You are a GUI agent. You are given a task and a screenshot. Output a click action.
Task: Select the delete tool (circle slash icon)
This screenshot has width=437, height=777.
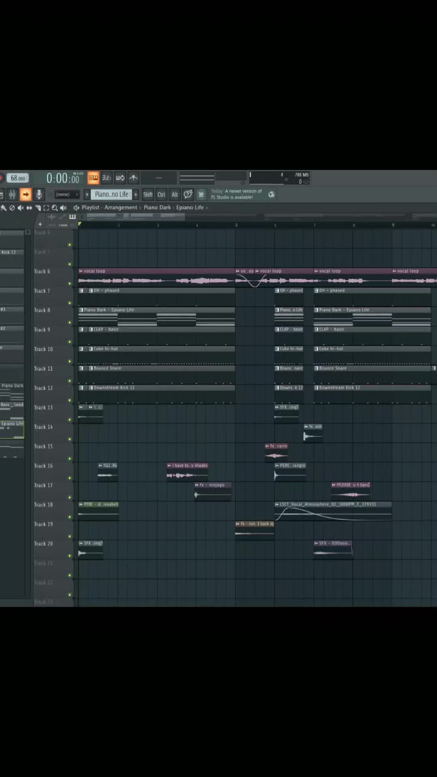point(12,208)
